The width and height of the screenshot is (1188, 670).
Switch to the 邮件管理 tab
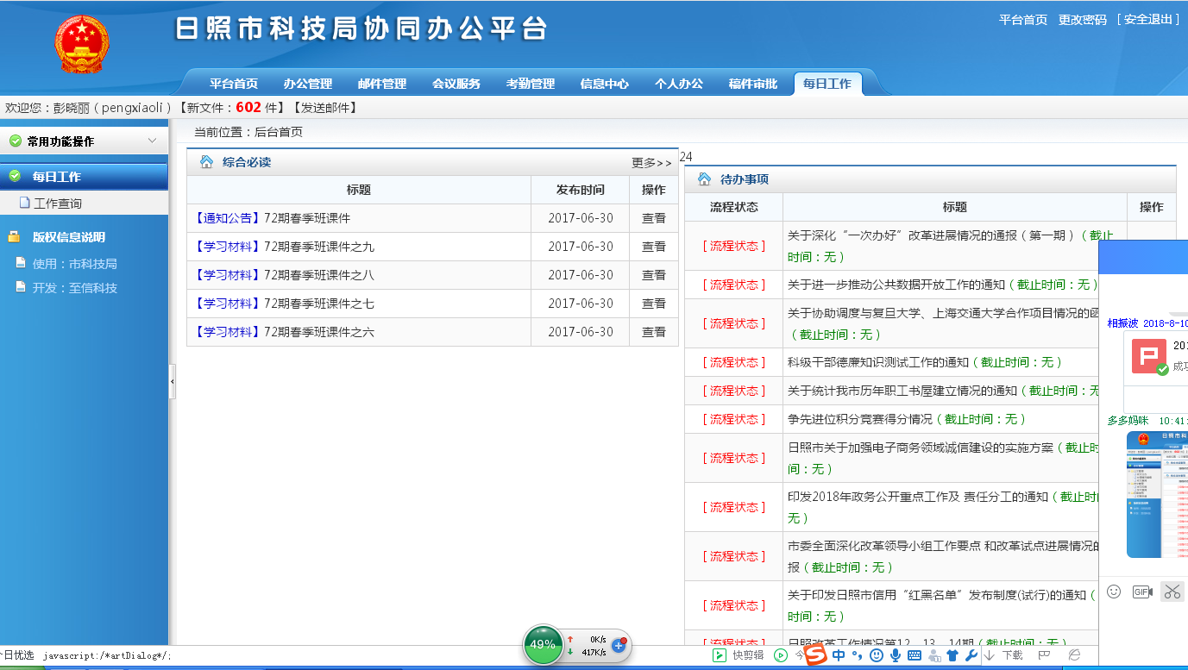coord(382,84)
